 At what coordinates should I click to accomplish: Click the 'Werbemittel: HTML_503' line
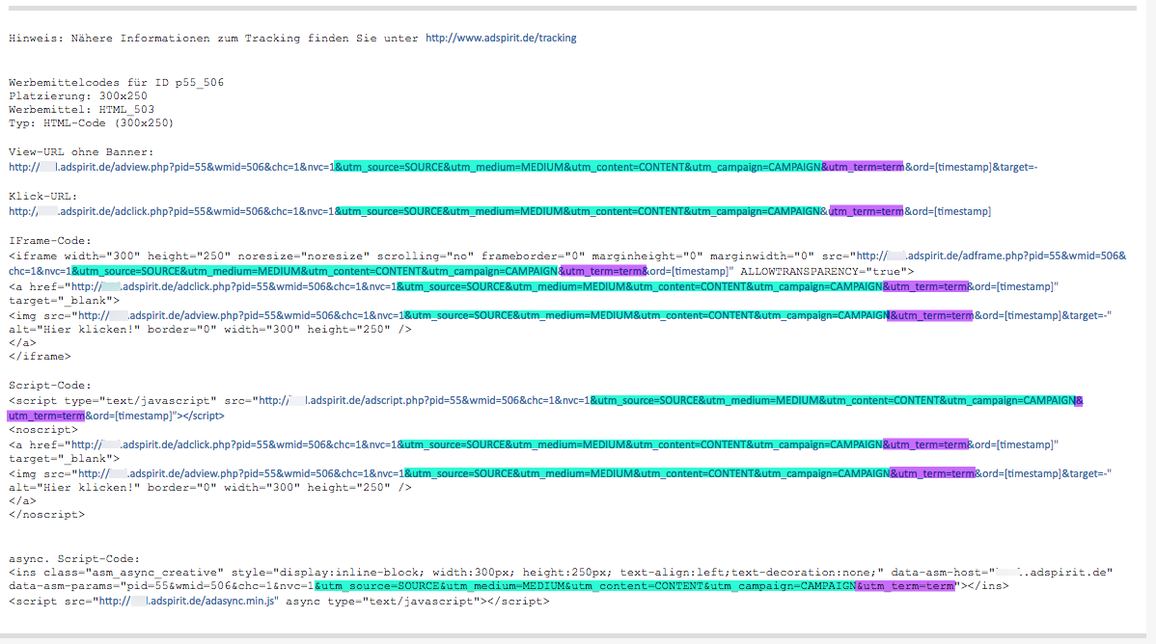(x=82, y=110)
